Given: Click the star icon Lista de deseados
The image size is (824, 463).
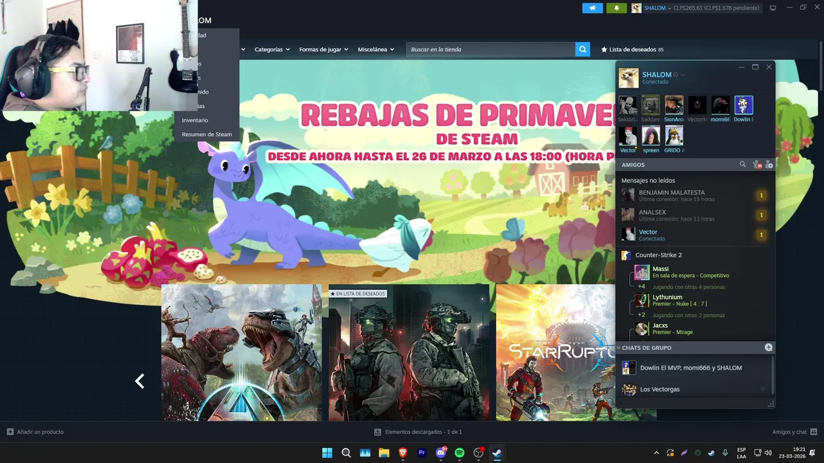Looking at the screenshot, I should [x=604, y=50].
